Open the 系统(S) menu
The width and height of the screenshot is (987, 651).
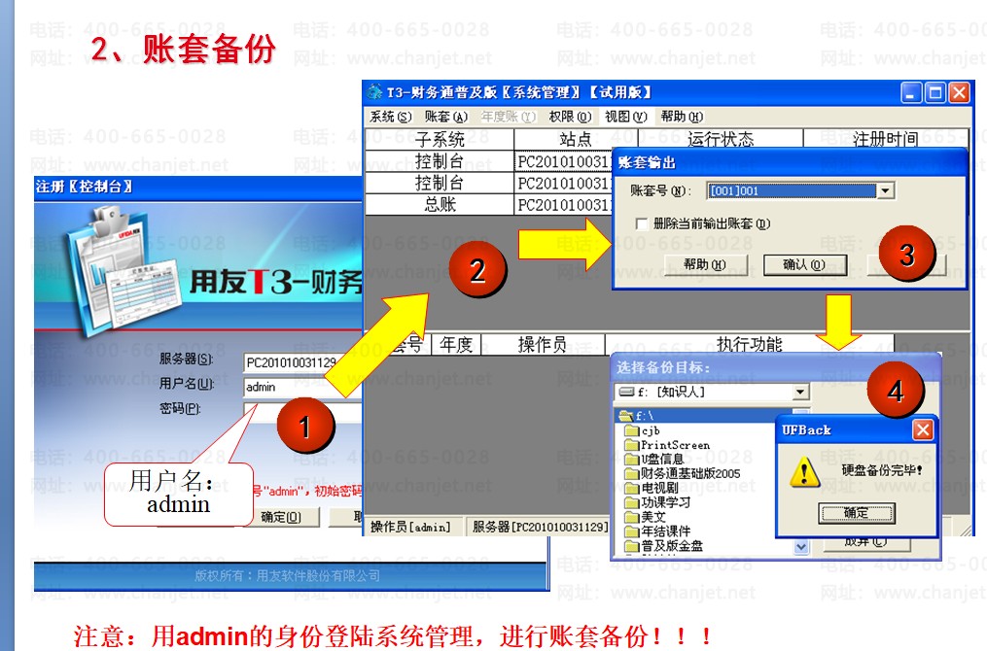click(x=390, y=117)
